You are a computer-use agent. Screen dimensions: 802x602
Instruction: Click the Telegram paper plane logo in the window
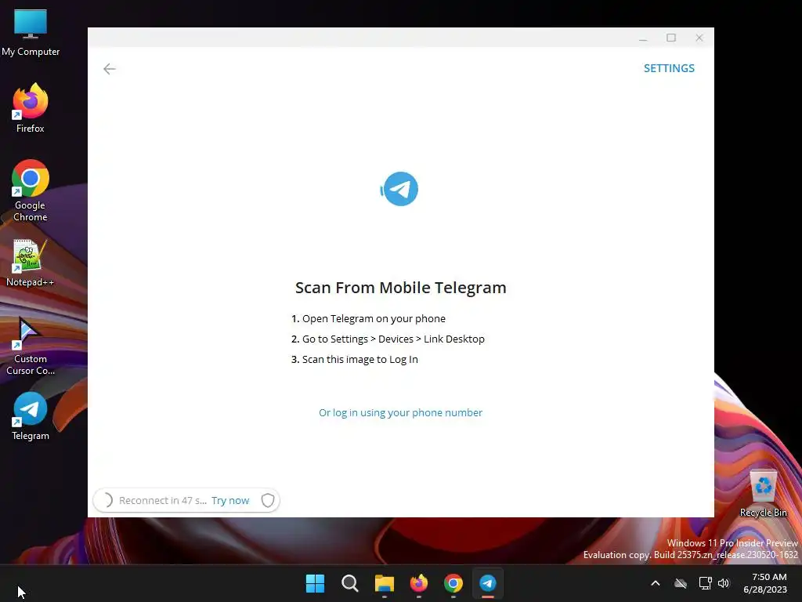point(399,189)
